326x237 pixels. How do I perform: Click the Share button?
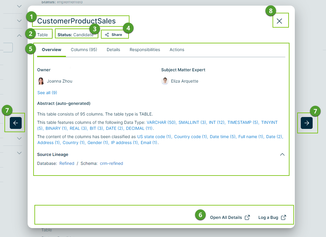[x=114, y=35]
